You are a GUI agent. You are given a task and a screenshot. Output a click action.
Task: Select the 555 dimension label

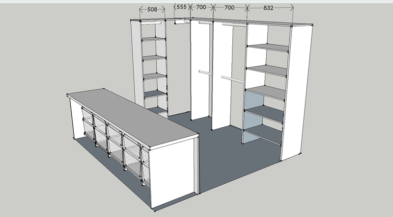tap(181, 7)
